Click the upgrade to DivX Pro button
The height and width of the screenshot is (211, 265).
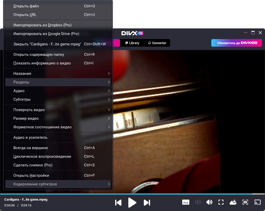pos(237,43)
